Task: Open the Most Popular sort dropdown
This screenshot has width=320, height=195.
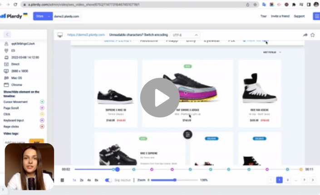Action: [272, 52]
